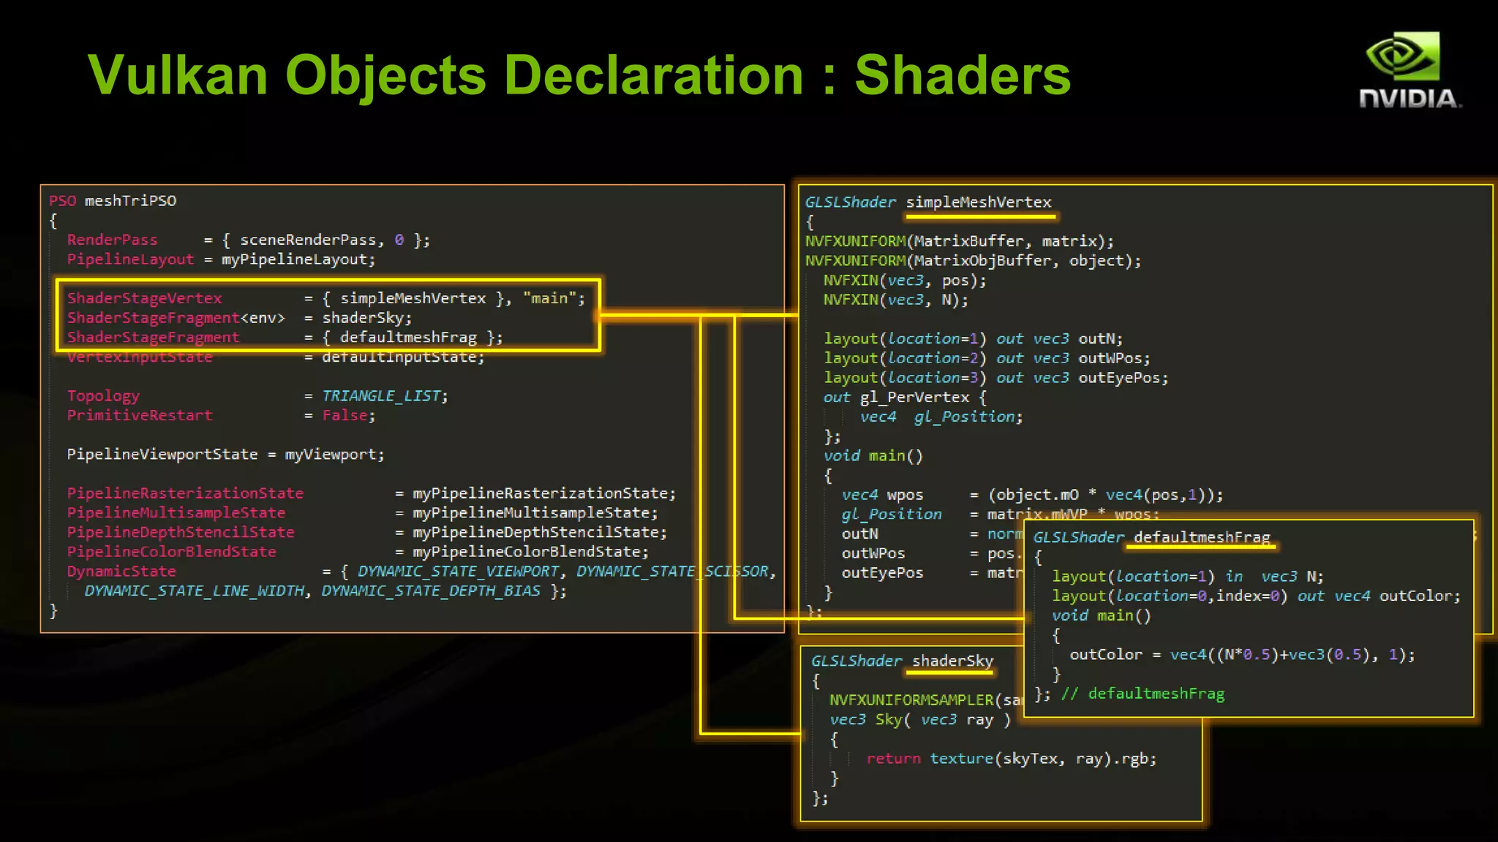
Task: Click 'vec4 wpos' assignment line
Action: click(x=1032, y=495)
